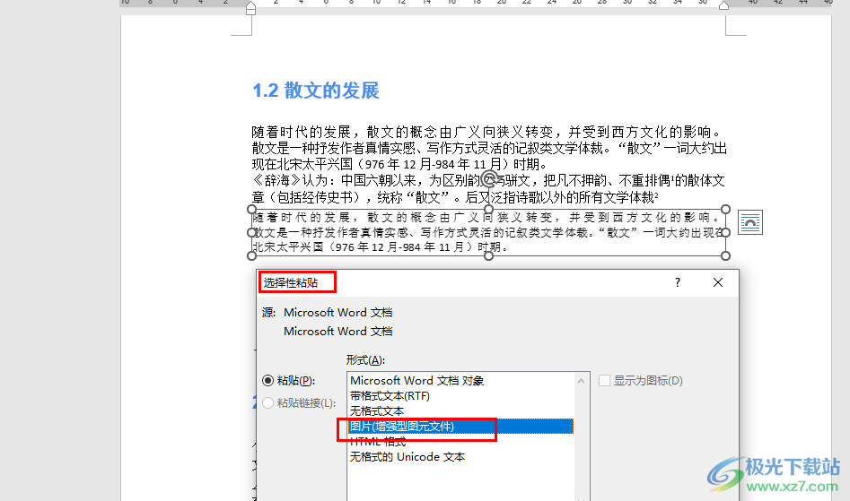Tick the 显示为图标(D) checkbox
This screenshot has height=501, width=850.
tap(605, 381)
